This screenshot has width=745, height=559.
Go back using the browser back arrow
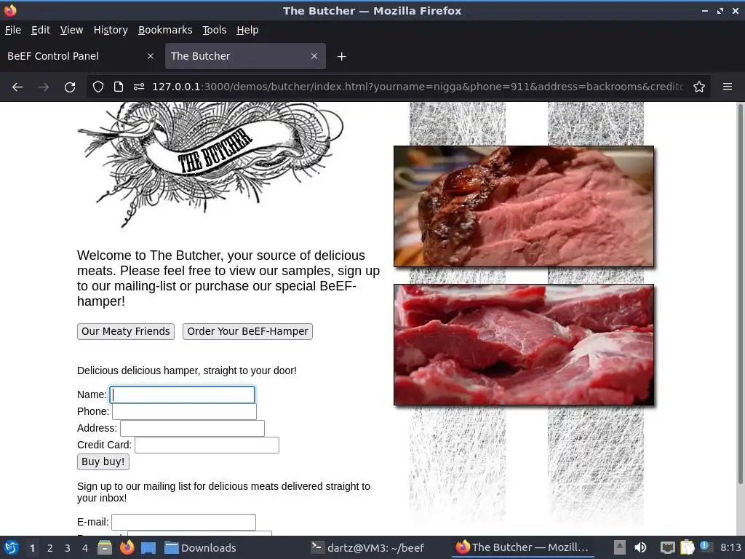[x=17, y=87]
